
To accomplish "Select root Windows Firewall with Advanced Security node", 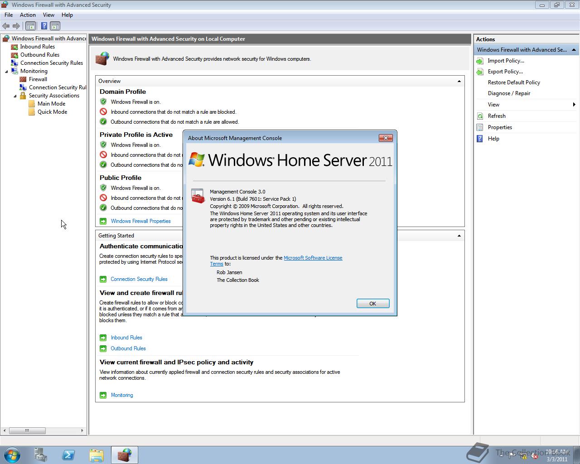I will point(49,39).
